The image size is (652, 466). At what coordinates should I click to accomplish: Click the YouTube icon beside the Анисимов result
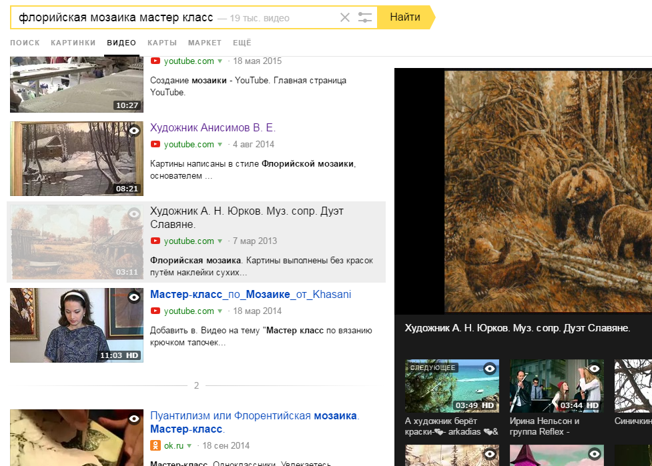155,145
